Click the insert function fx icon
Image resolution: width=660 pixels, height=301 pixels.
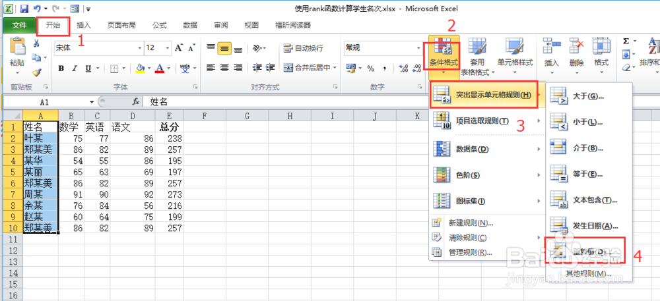[x=136, y=101]
